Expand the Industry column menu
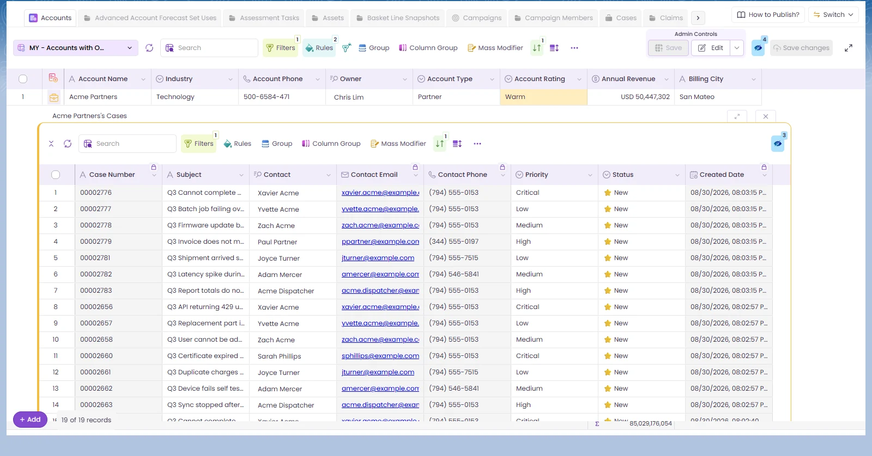The image size is (872, 456). point(231,79)
